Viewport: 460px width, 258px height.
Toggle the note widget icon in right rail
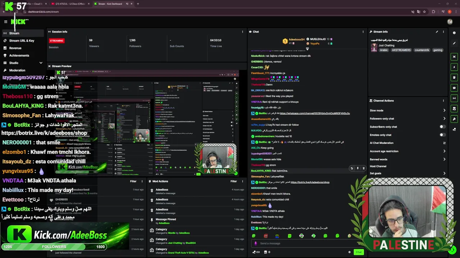click(454, 77)
